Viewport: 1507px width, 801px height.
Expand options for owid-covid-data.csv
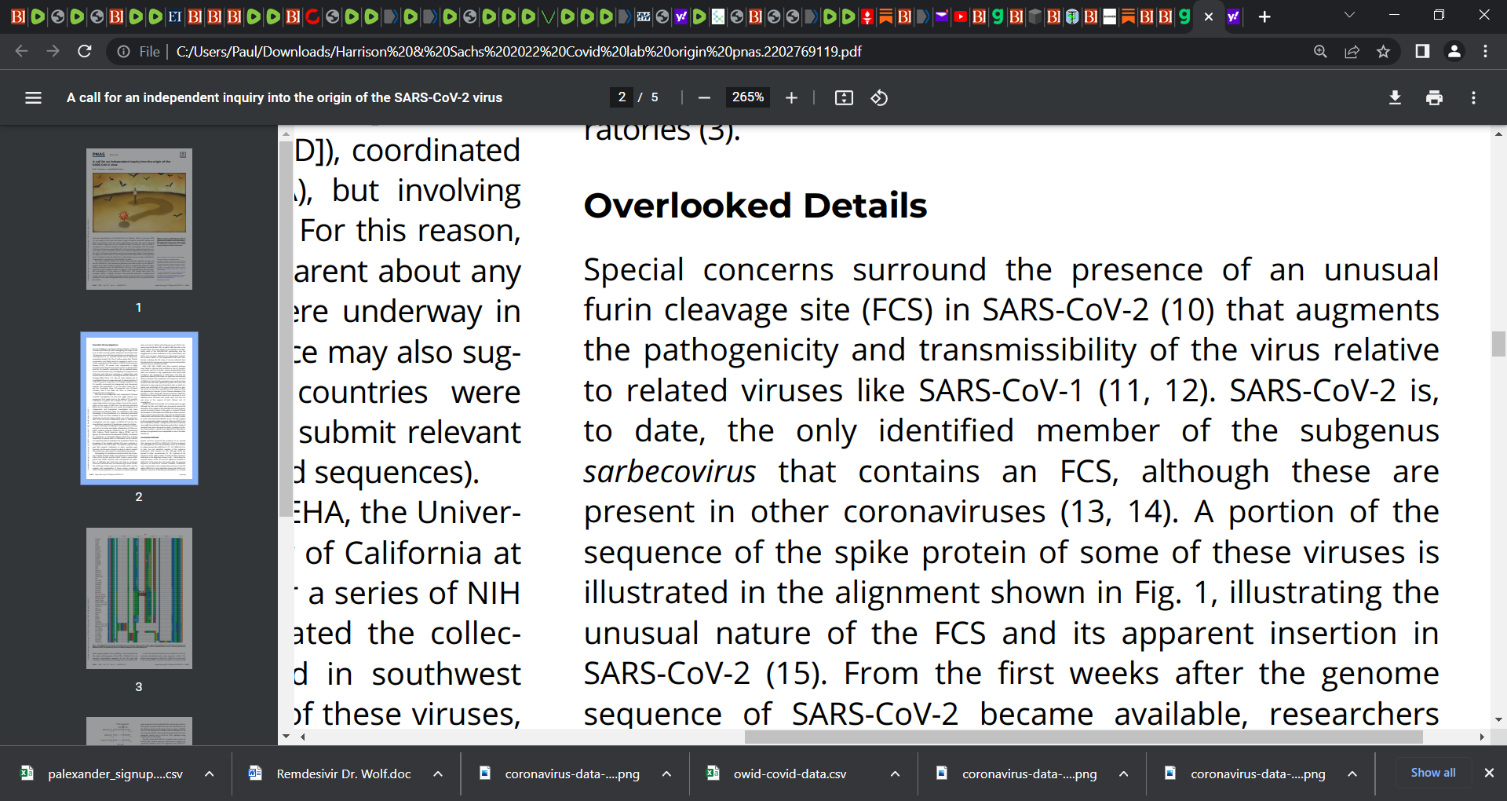(895, 774)
